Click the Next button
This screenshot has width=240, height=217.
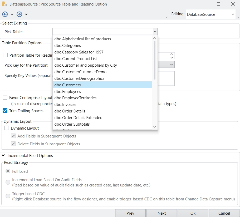161,213
